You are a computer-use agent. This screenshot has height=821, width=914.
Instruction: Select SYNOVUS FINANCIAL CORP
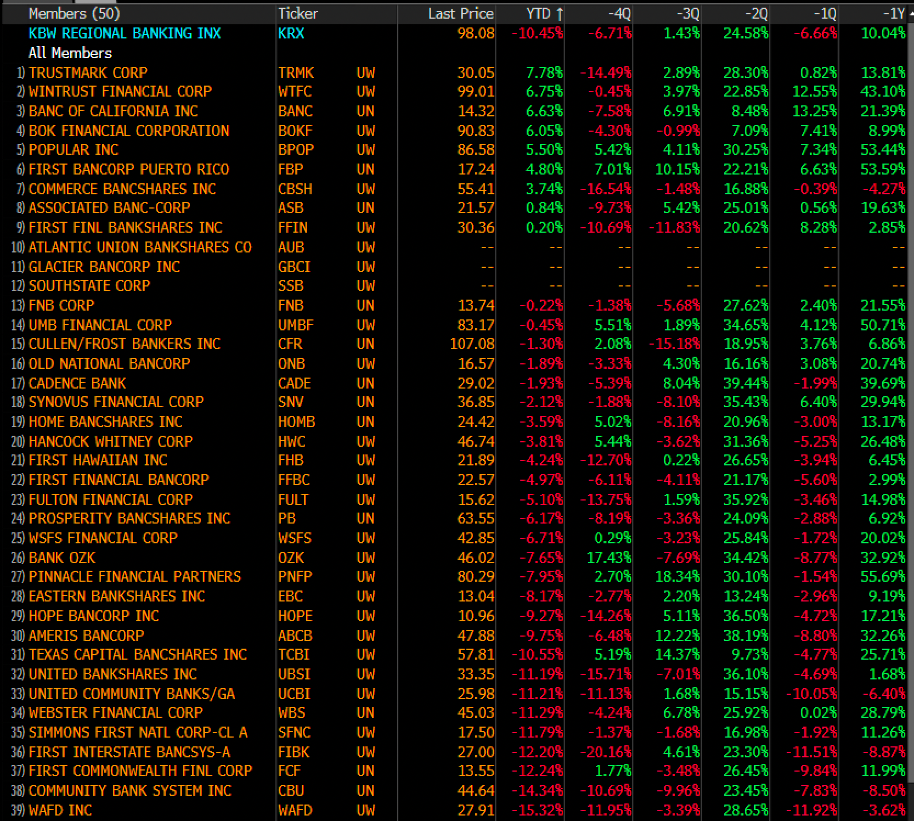[x=116, y=402]
